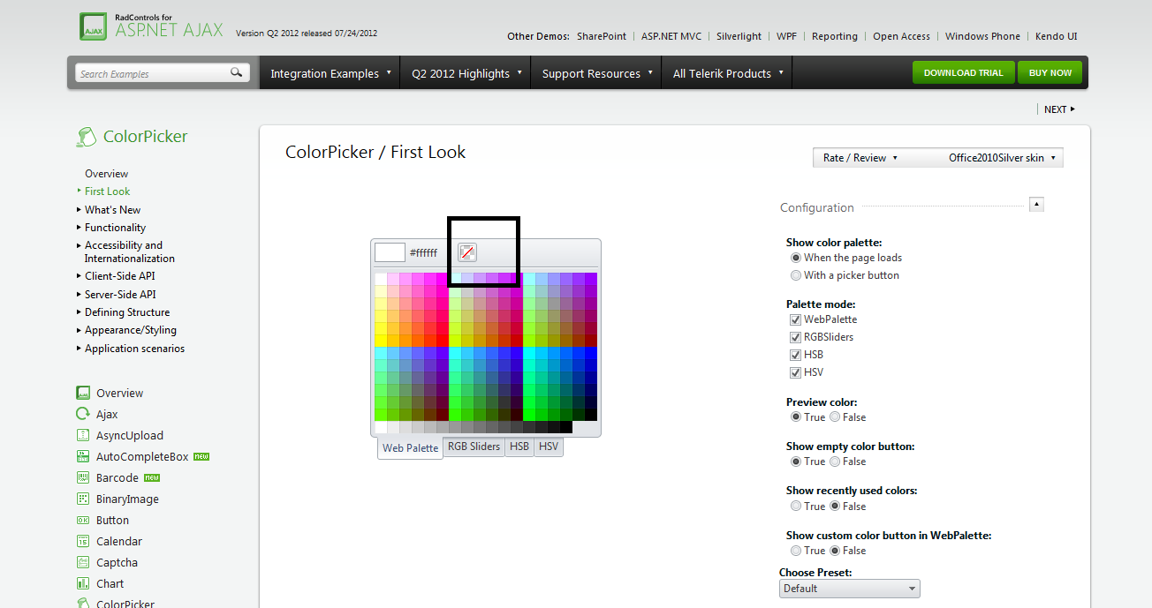Switch to the HSV tab
This screenshot has width=1152, height=608.
tap(549, 447)
